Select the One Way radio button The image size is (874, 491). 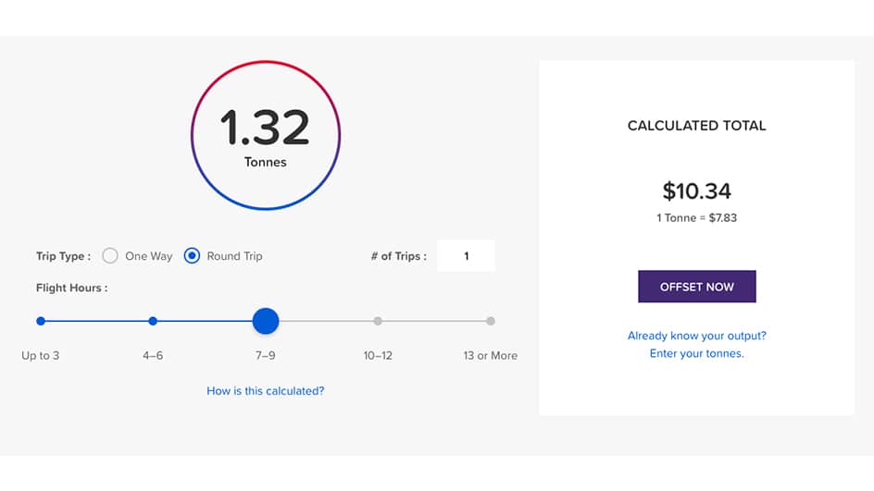pyautogui.click(x=110, y=255)
